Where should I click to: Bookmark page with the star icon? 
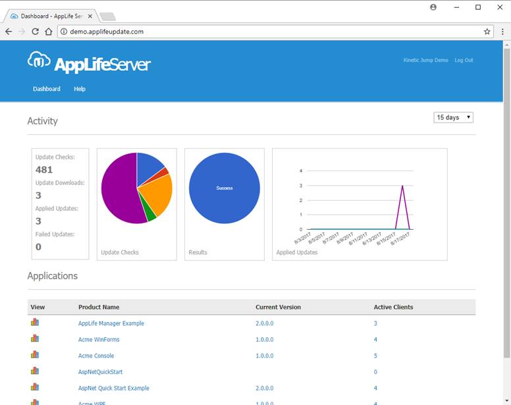[487, 32]
